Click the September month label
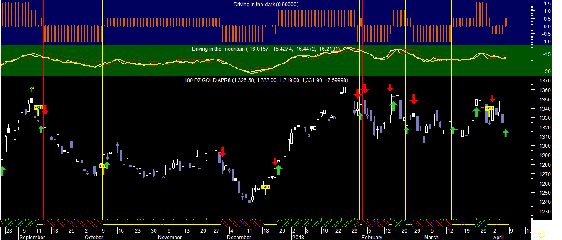562x240 pixels. (x=32, y=237)
